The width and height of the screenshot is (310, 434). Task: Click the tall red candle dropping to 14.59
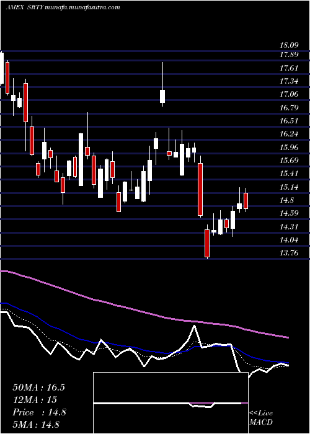[x=200, y=189]
